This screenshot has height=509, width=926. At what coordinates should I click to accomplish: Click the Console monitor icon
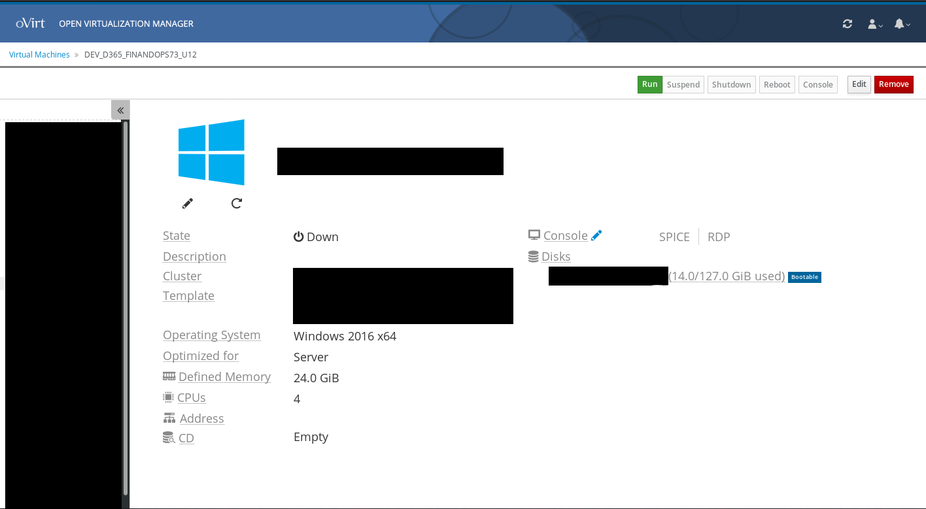(x=534, y=235)
